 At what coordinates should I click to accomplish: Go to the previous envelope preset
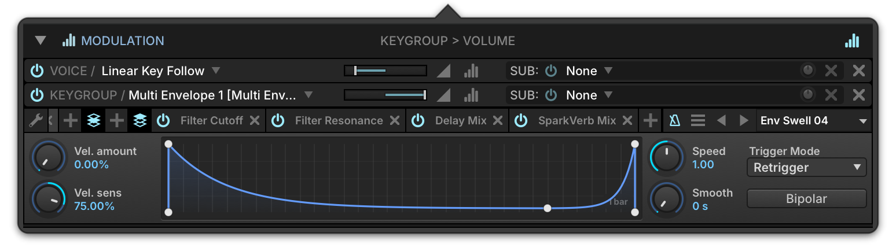point(721,120)
